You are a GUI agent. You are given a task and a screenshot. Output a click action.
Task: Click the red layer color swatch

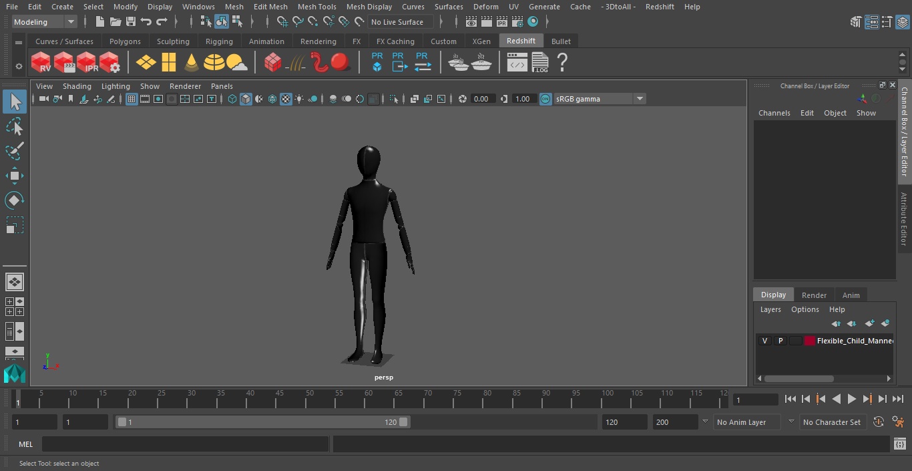810,341
